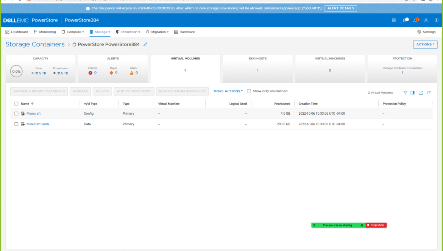The width and height of the screenshot is (443, 251).
Task: Sort table by Creation Time column
Action: click(308, 104)
